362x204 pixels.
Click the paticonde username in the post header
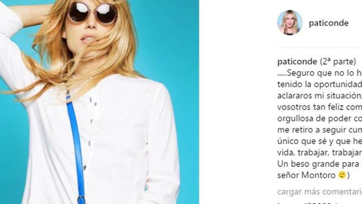(329, 23)
